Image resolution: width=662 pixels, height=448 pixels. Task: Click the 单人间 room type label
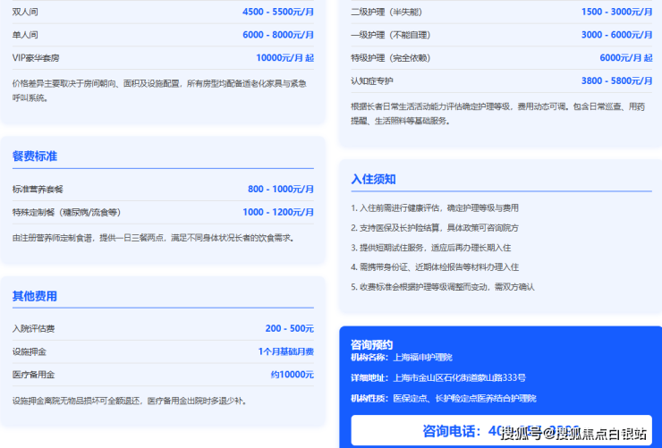pos(25,35)
